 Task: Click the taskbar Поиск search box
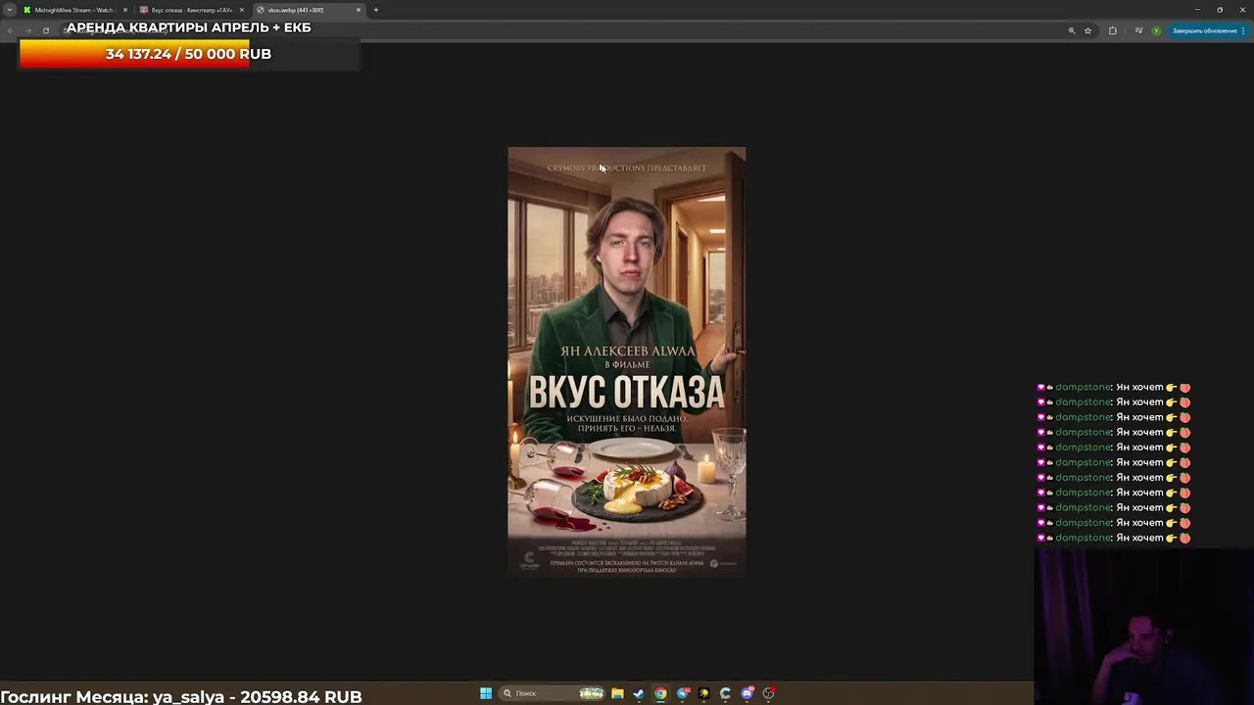click(553, 693)
